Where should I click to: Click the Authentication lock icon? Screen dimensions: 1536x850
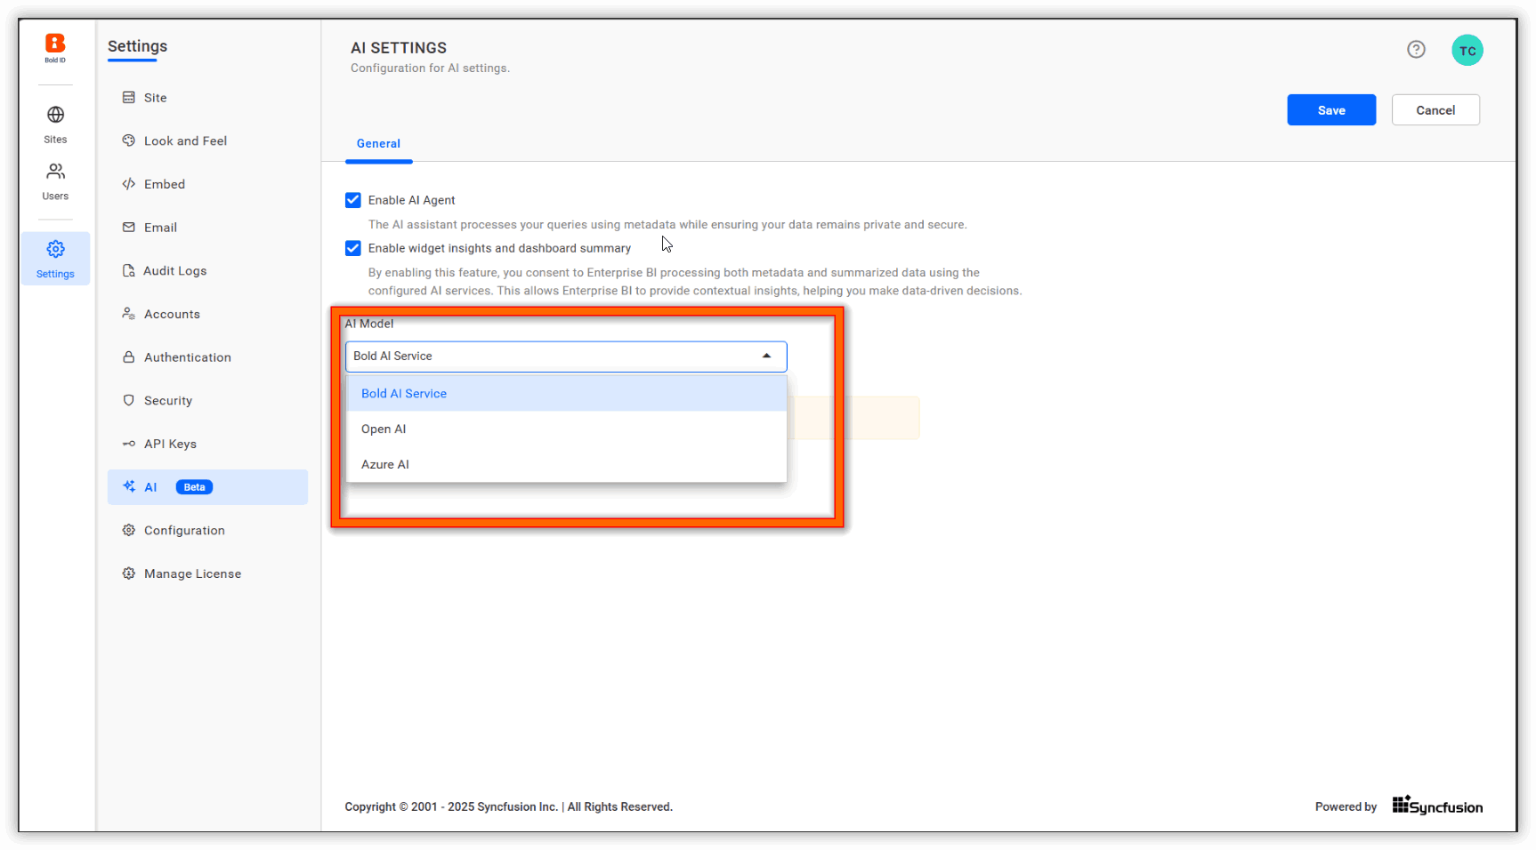(129, 357)
